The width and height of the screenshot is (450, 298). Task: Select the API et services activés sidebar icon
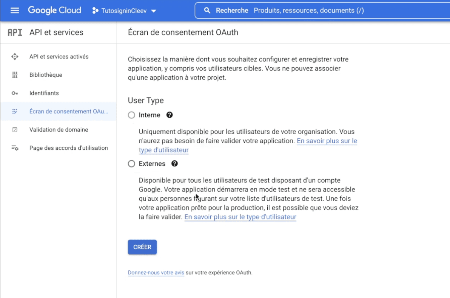tap(15, 56)
